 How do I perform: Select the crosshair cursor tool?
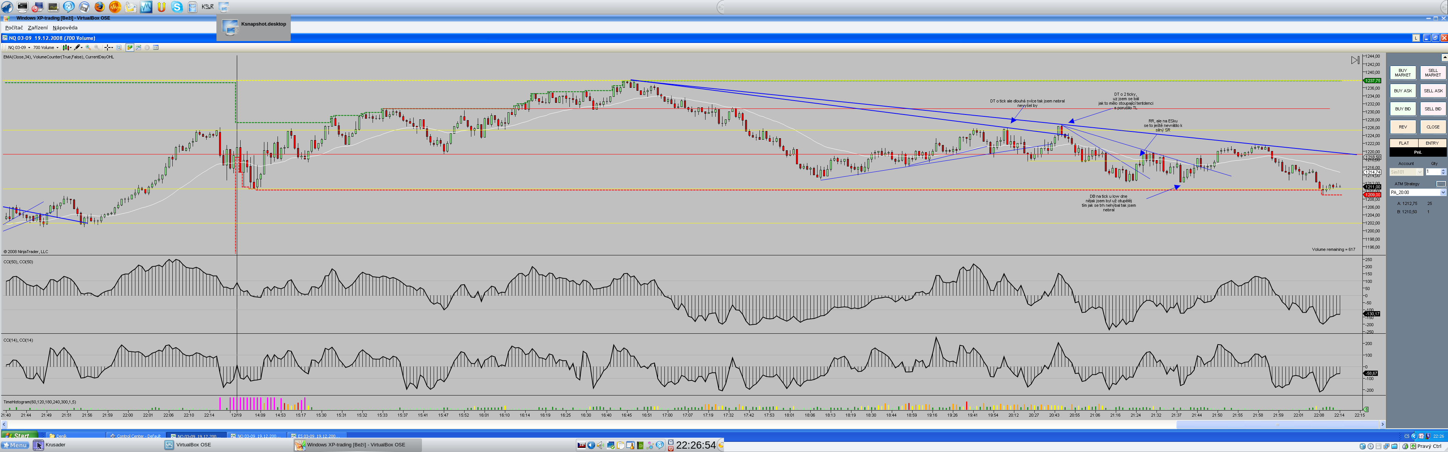pos(108,47)
